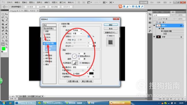Image resolution: width=187 pixels, height=105 pixels.
Task: Enable the 投影 drop shadow checkbox
Action: [x=44, y=32]
